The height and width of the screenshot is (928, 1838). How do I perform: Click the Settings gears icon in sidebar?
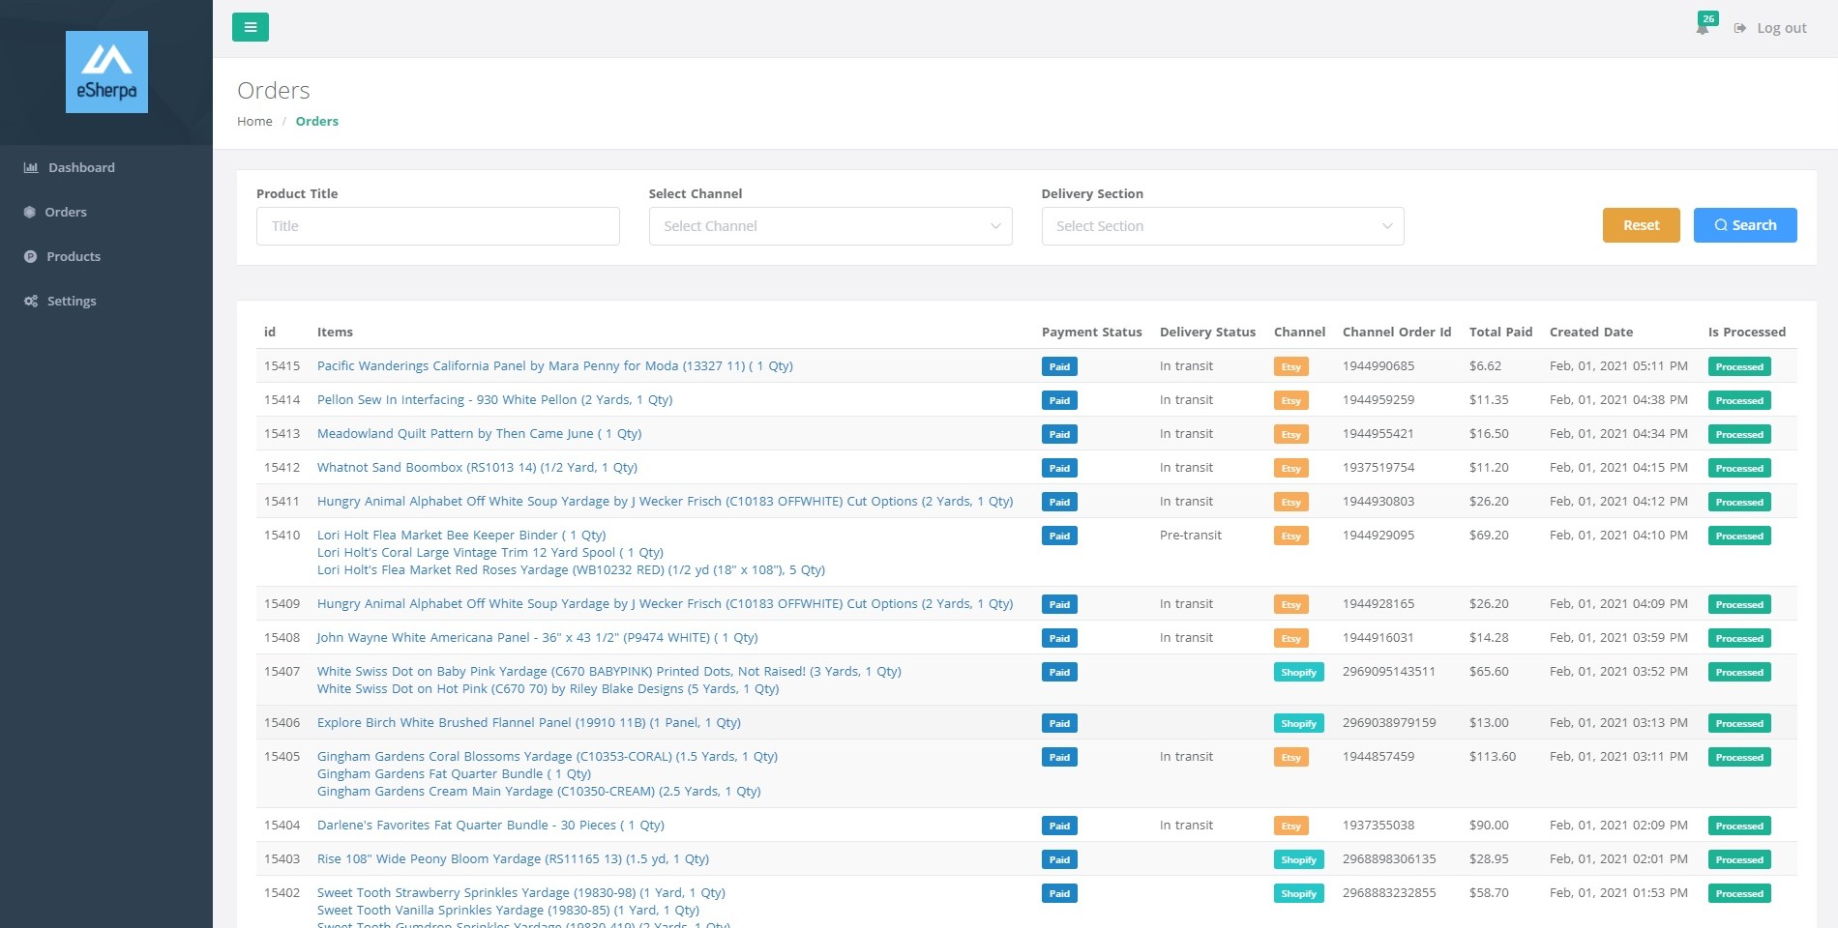click(31, 301)
